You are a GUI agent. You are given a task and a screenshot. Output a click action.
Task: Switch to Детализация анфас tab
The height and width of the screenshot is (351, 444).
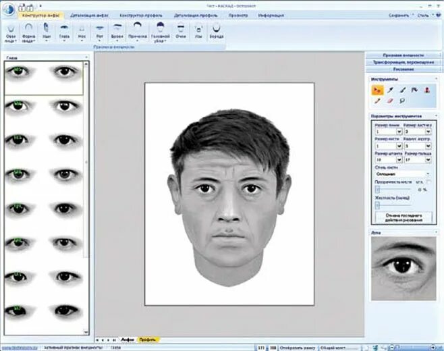point(89,16)
